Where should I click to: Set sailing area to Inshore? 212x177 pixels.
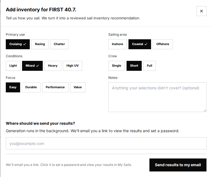117,44
